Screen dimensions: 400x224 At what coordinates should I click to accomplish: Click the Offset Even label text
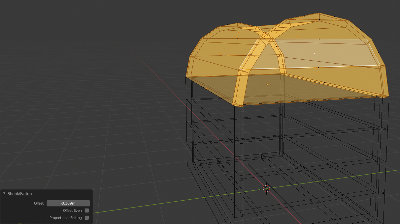[x=72, y=210]
